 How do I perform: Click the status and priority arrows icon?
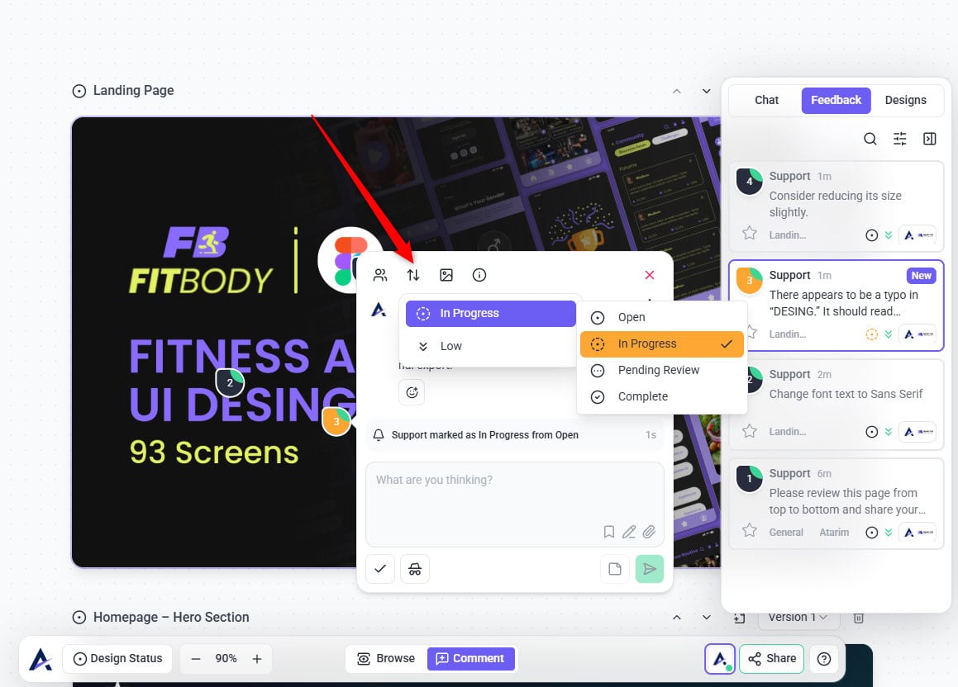pyautogui.click(x=413, y=275)
